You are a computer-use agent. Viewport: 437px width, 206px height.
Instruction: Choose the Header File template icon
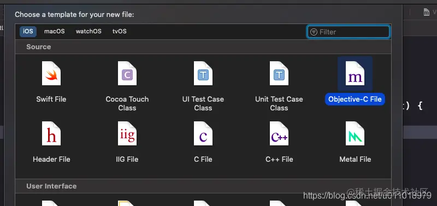click(x=51, y=133)
